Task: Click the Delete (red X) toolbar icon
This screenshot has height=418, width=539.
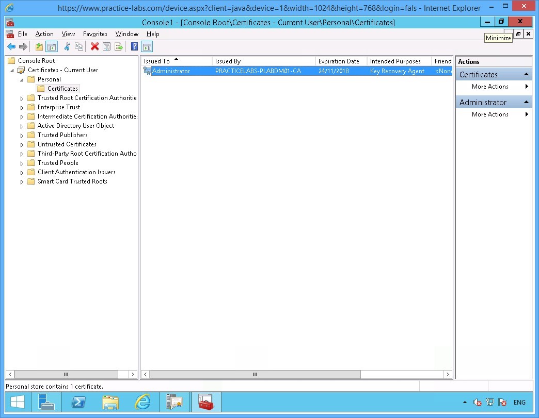Action: (94, 46)
